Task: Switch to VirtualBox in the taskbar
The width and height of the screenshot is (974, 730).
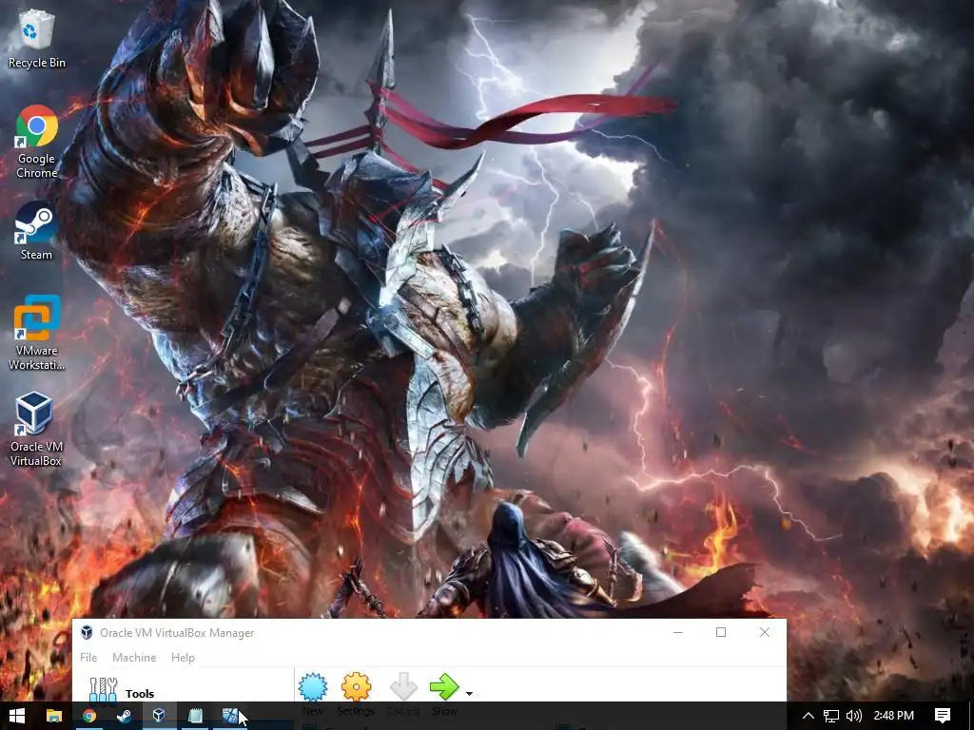Action: click(x=159, y=716)
